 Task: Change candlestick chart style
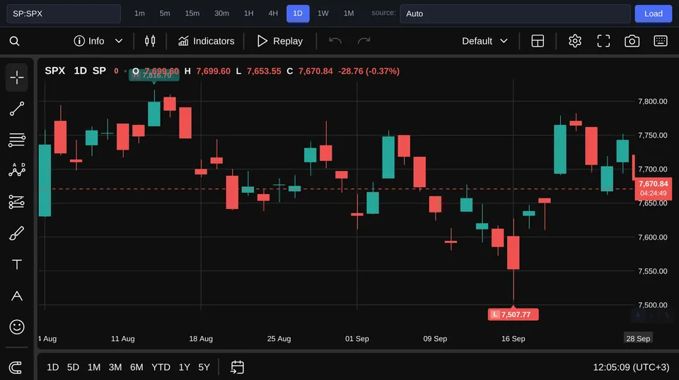coord(150,41)
